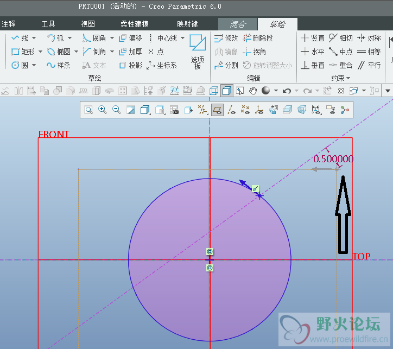Select the 线 (Line) sketch tool
393x349 pixels.
tap(20, 38)
